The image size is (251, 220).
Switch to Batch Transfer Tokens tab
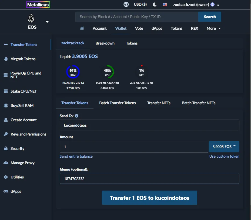tap(117, 103)
